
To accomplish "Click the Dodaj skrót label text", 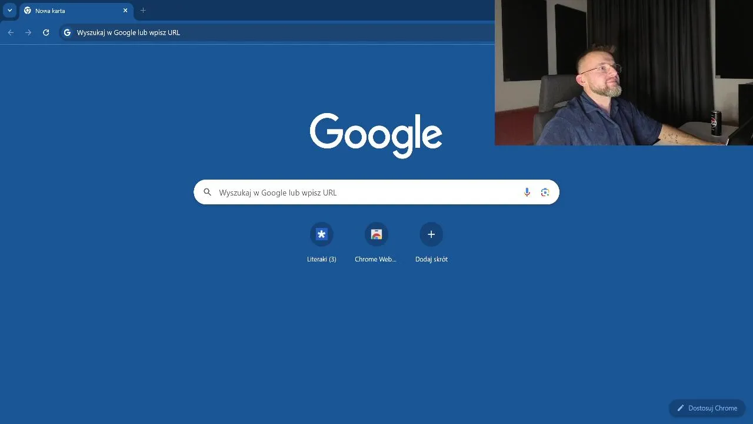I will click(431, 259).
